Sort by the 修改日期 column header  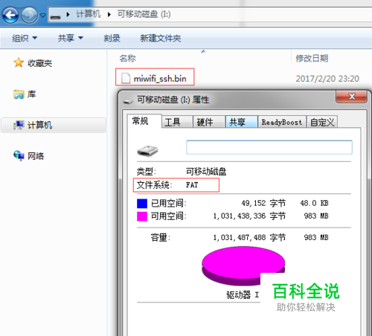click(x=312, y=59)
